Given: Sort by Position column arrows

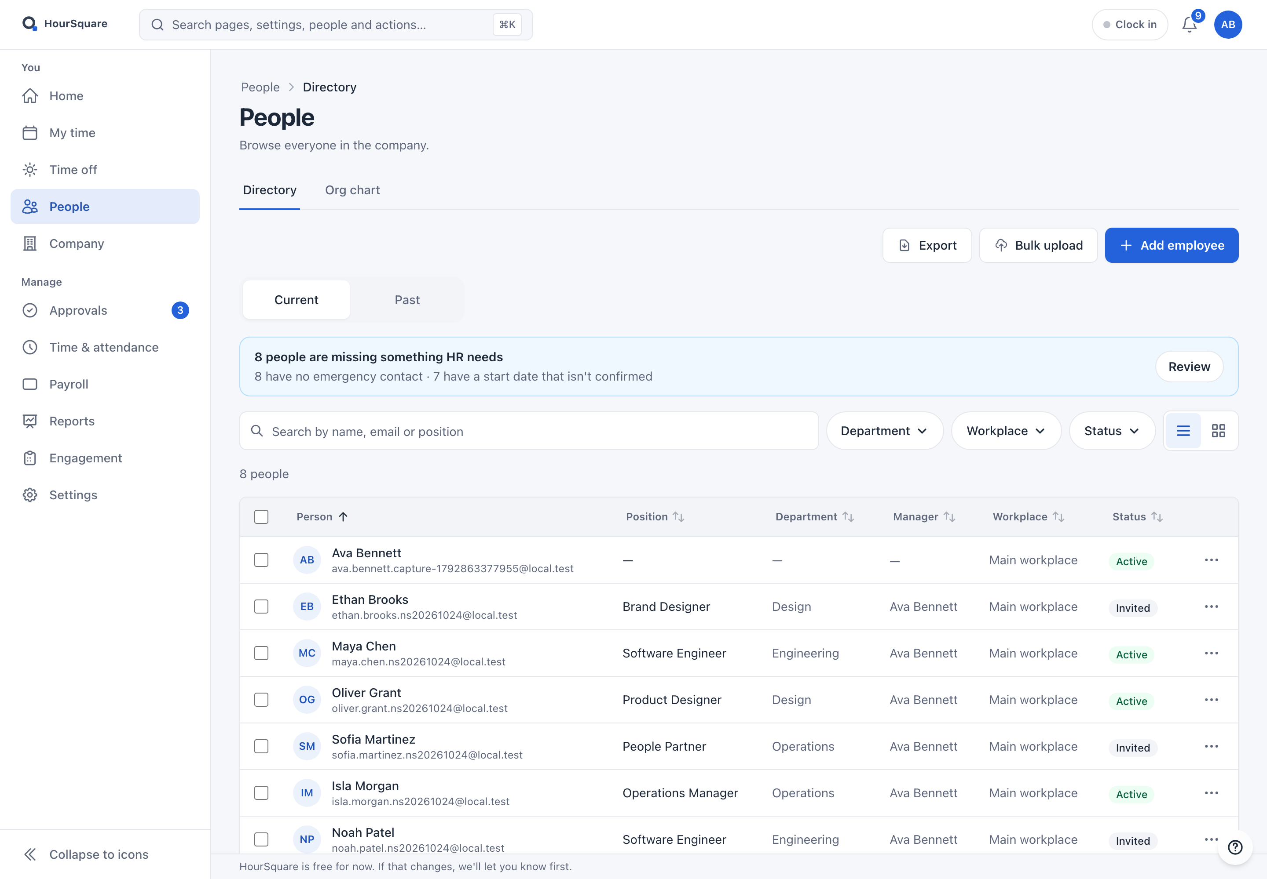Looking at the screenshot, I should click(678, 516).
